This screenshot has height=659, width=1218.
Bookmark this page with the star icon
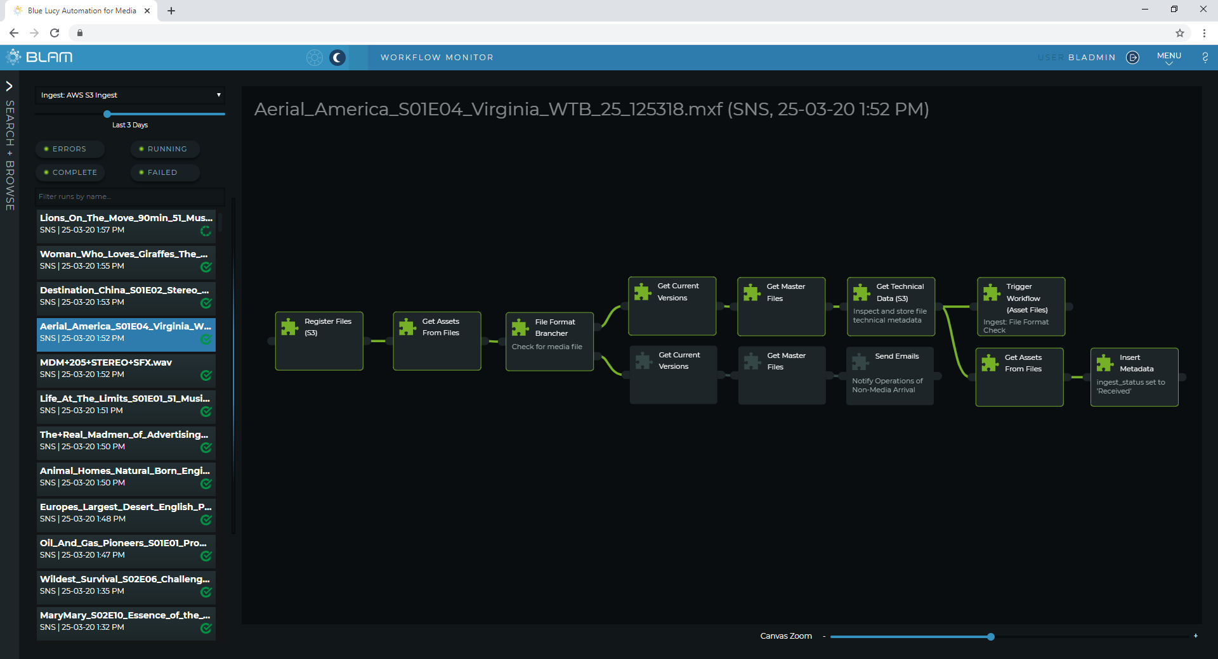click(x=1179, y=33)
